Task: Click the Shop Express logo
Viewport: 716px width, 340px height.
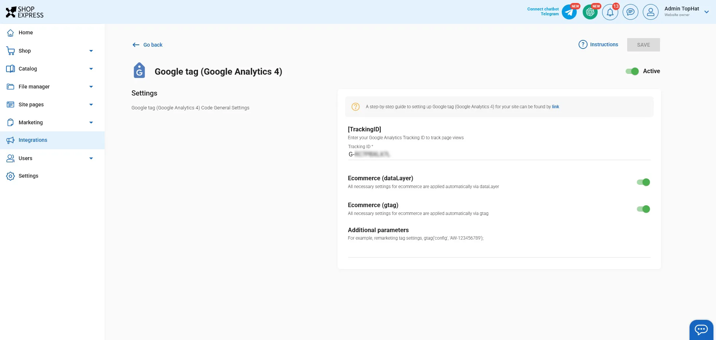Action: pos(25,12)
